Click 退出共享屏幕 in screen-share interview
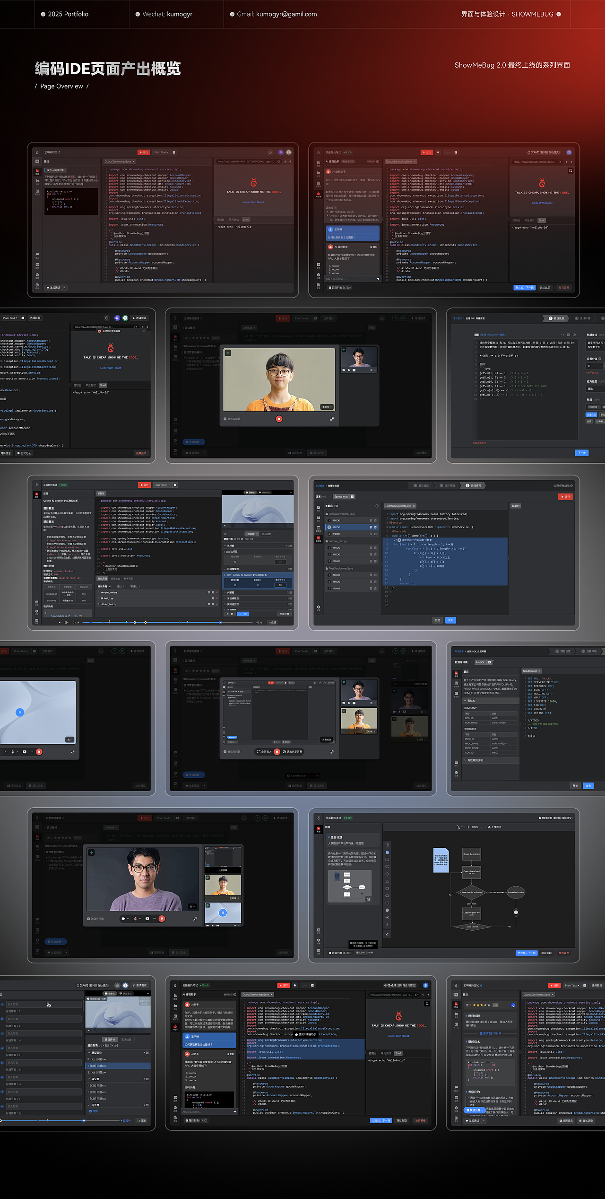Image resolution: width=605 pixels, height=1199 pixels. (x=292, y=751)
